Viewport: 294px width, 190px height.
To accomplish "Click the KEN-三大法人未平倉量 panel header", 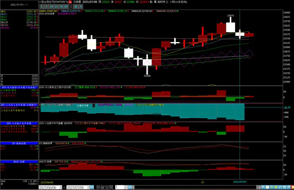I will click(19, 105).
